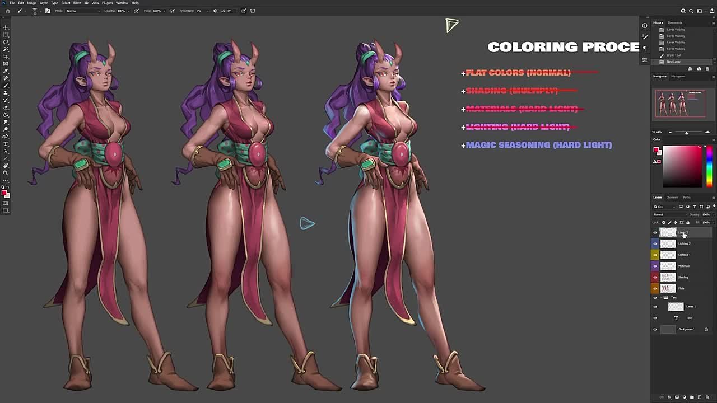Select the Materials layer
Screen dimensions: 717x403
click(x=684, y=266)
